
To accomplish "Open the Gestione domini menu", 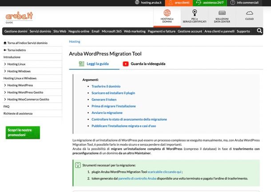I will point(16,31).
